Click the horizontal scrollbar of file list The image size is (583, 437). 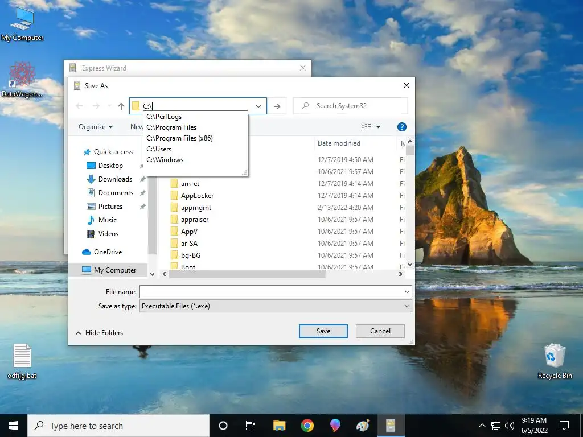(x=247, y=274)
